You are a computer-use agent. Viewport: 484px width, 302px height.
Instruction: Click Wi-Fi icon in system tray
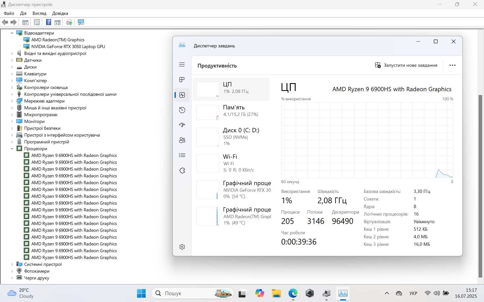click(x=428, y=293)
